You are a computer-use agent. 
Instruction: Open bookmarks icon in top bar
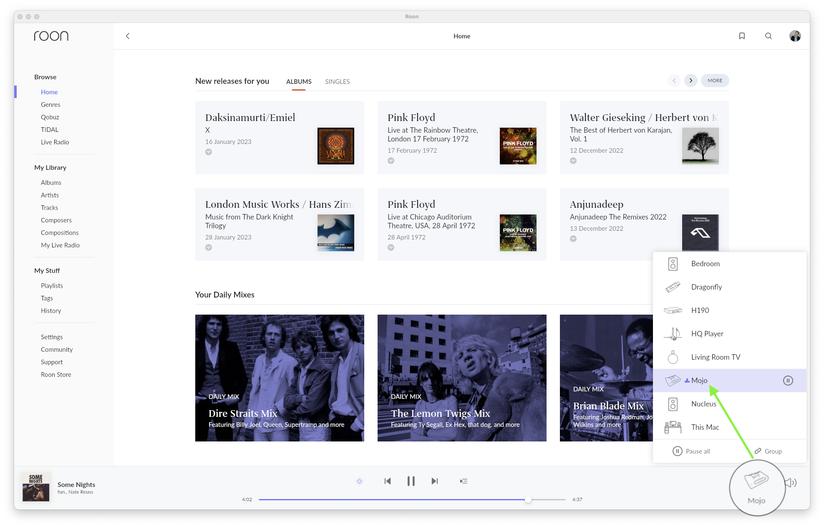click(x=742, y=36)
